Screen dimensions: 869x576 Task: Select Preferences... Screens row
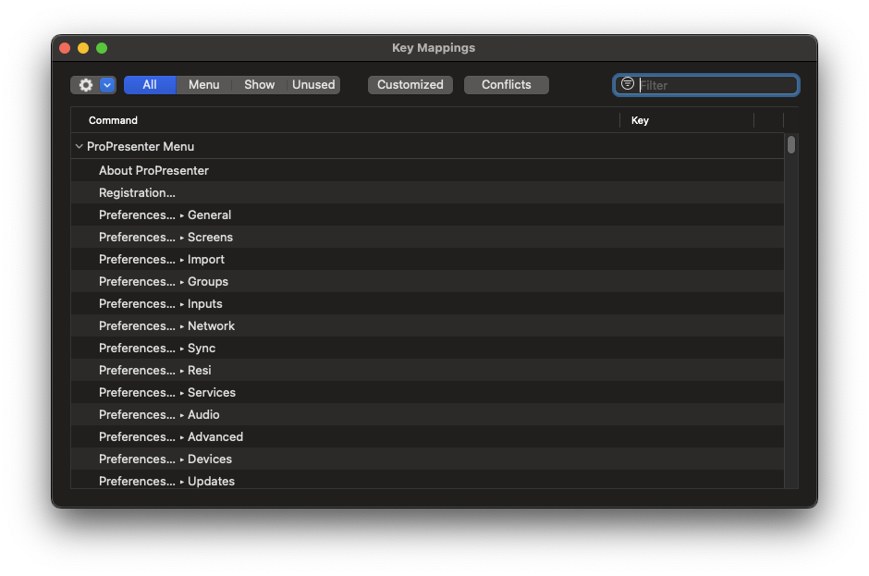(x=427, y=237)
